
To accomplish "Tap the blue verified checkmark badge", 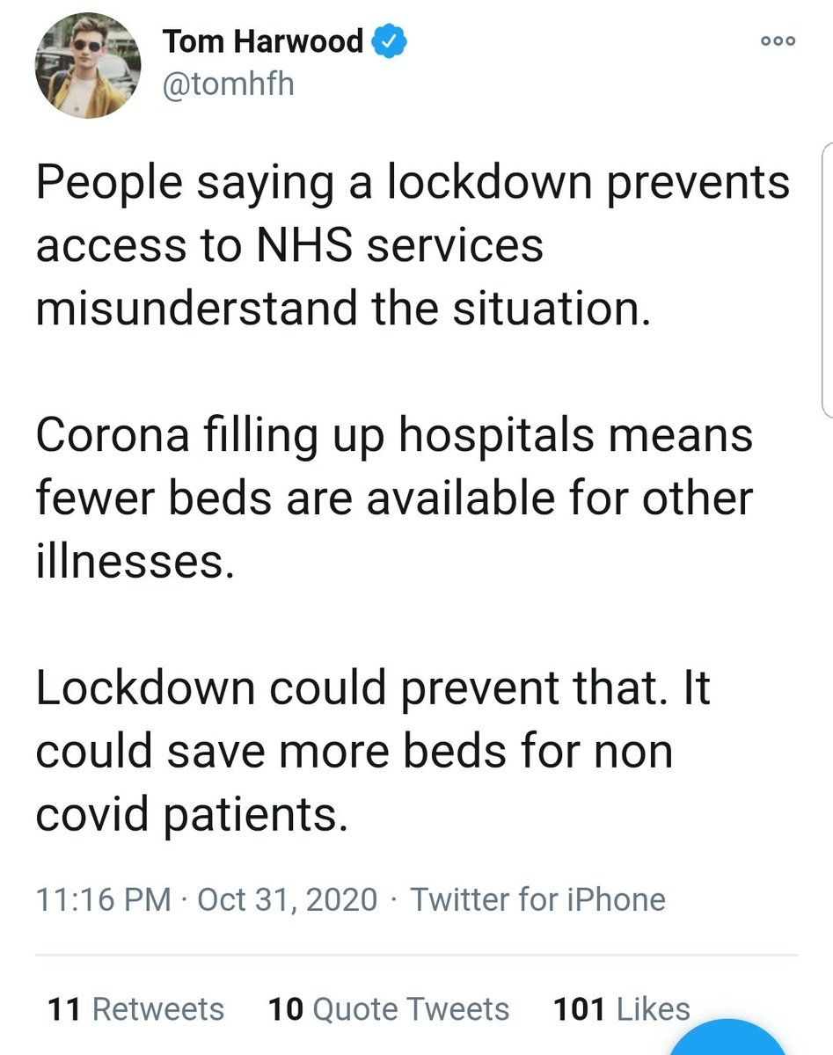I will (x=389, y=41).
